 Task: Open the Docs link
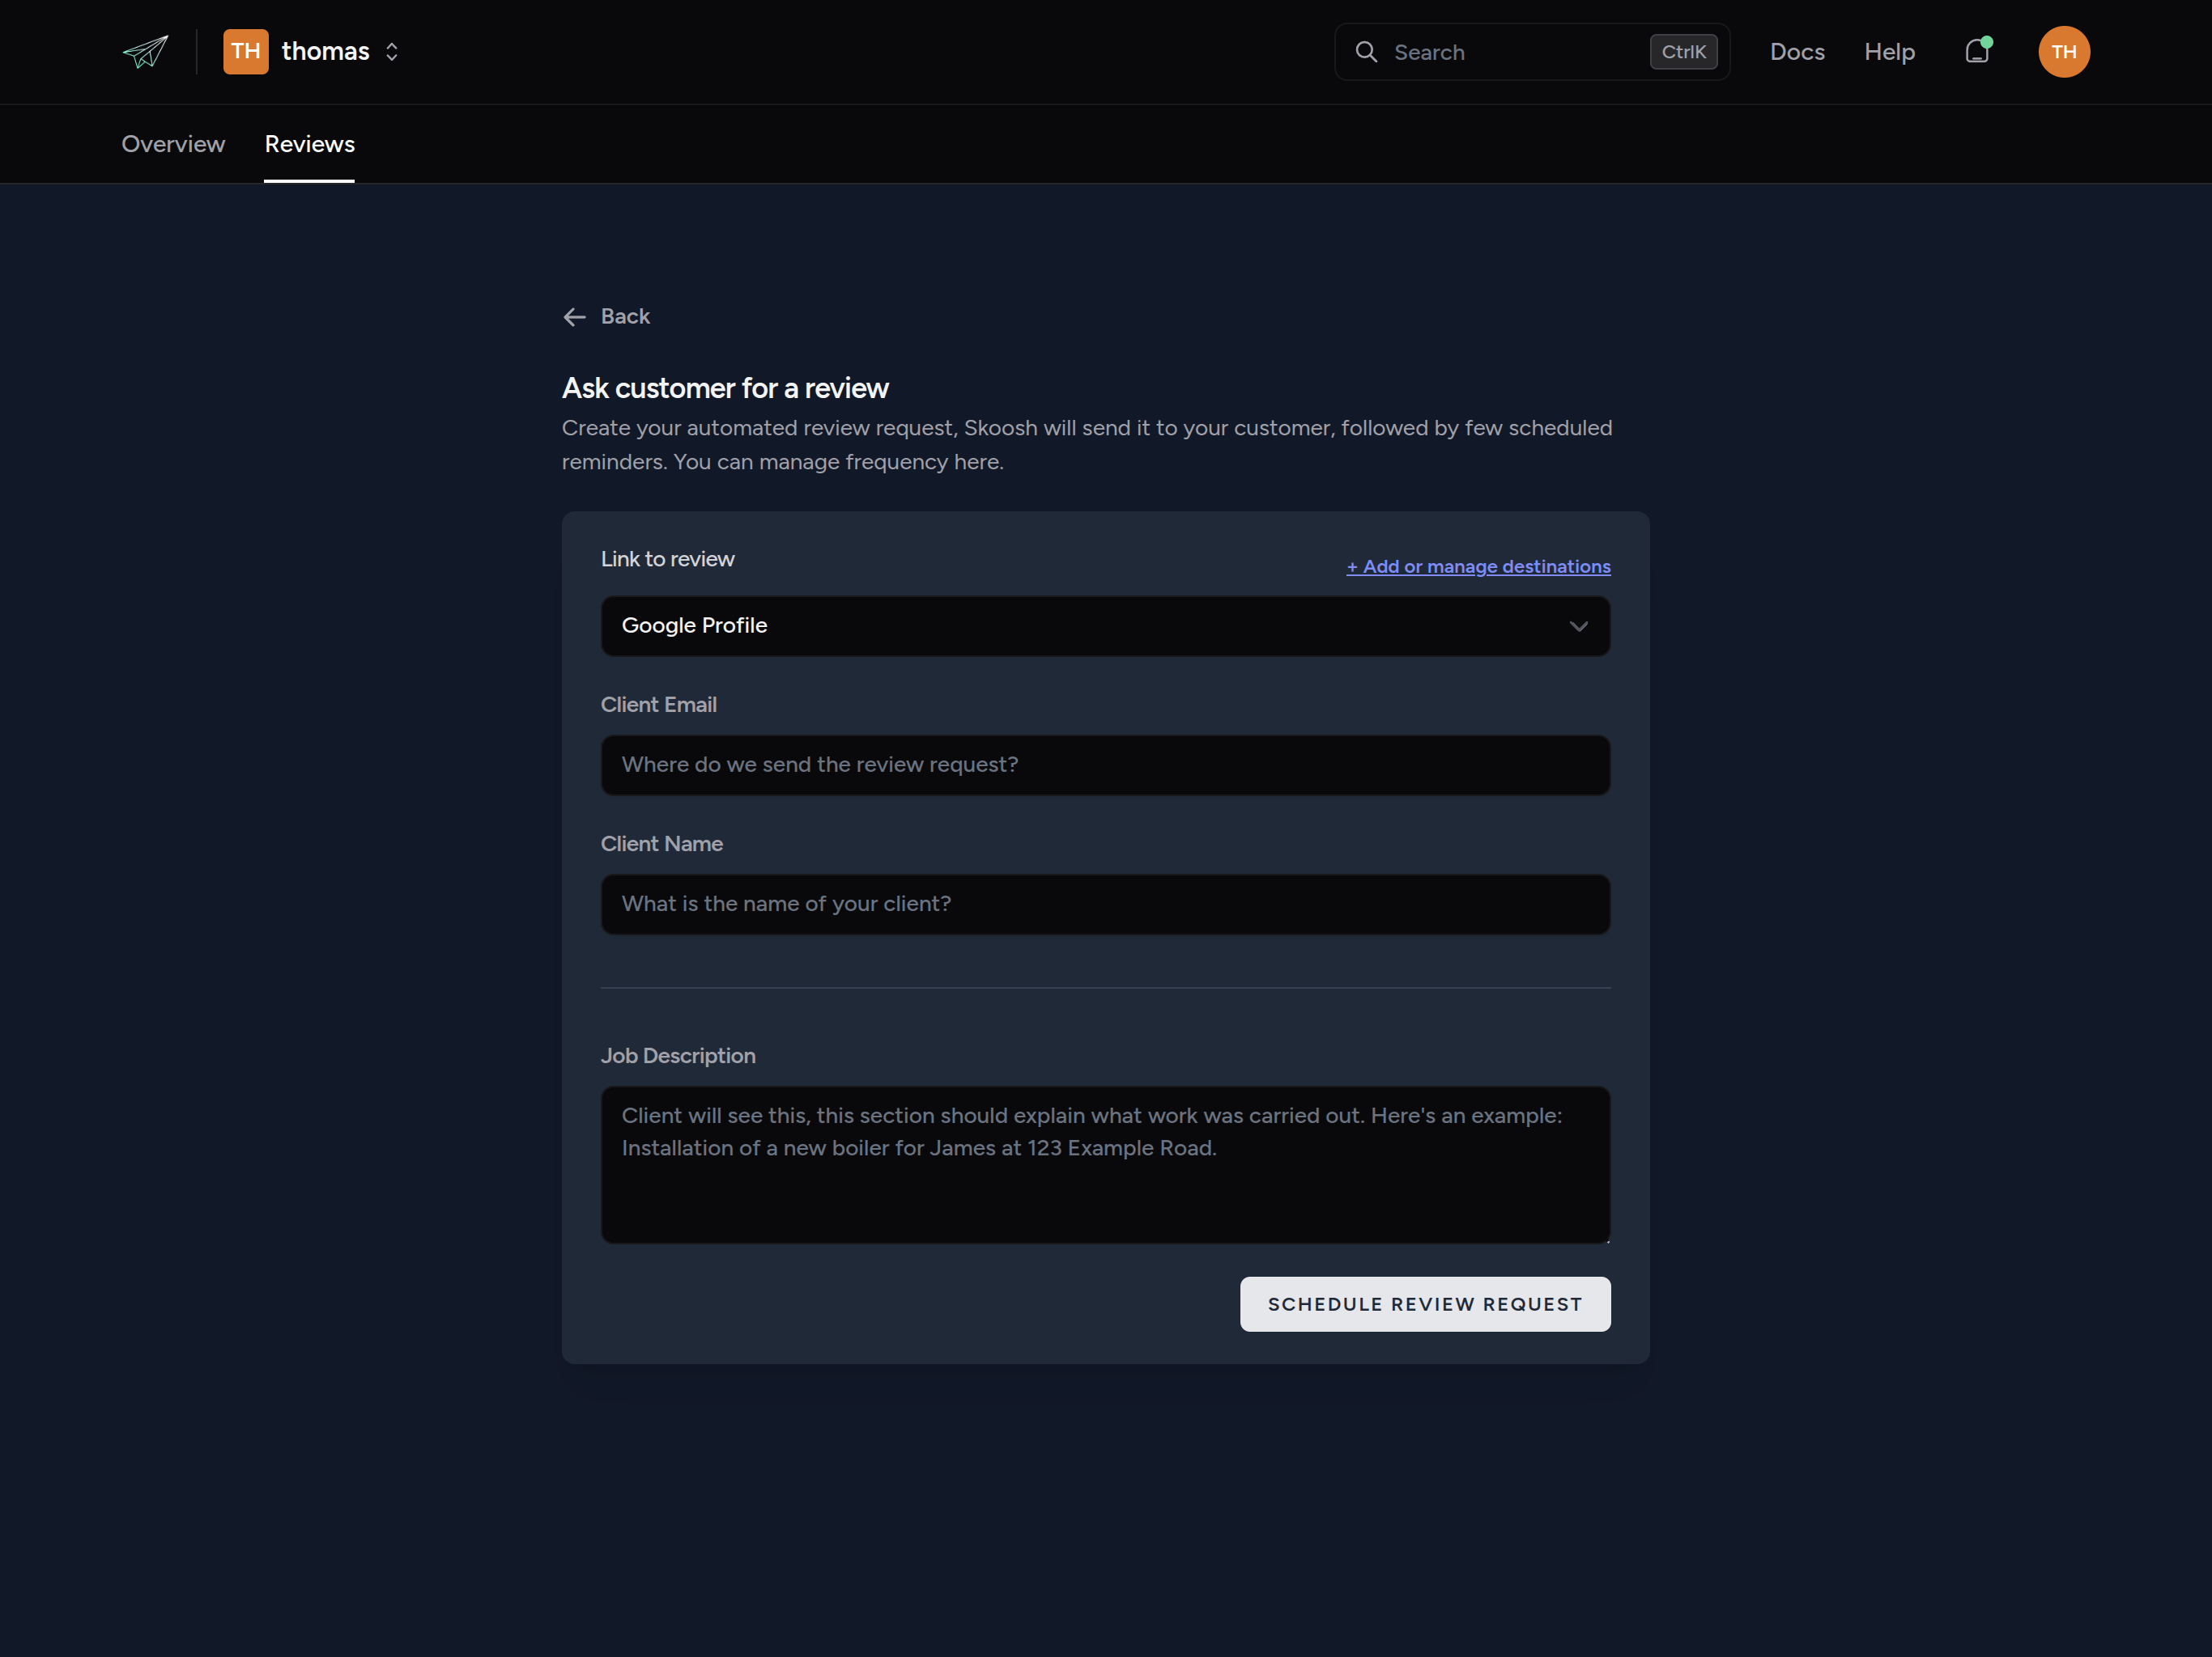[1797, 52]
